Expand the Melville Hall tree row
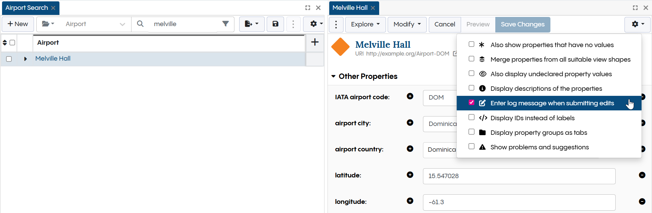Image resolution: width=652 pixels, height=213 pixels. 25,59
